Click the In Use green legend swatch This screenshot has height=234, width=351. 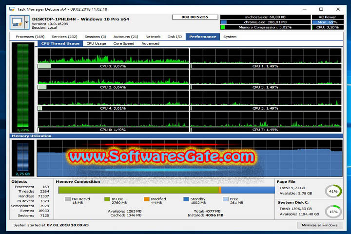(x=107, y=199)
